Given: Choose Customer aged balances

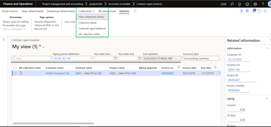Looking at the screenshot, I should [92, 28].
